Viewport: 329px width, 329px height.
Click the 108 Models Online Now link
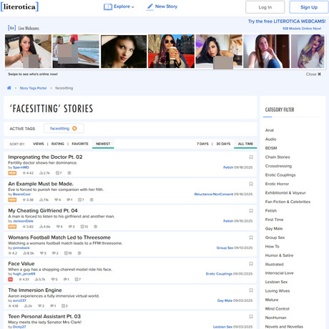(302, 29)
